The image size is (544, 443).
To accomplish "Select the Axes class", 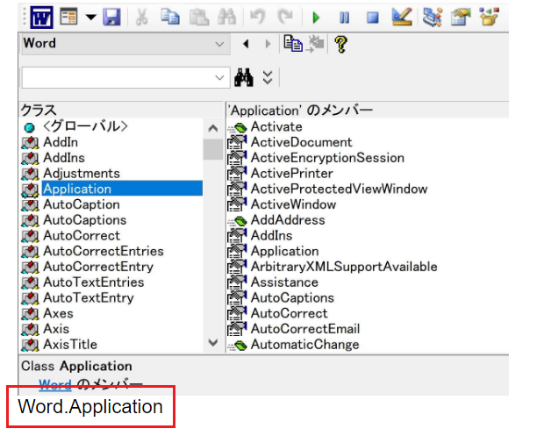I will (58, 314).
